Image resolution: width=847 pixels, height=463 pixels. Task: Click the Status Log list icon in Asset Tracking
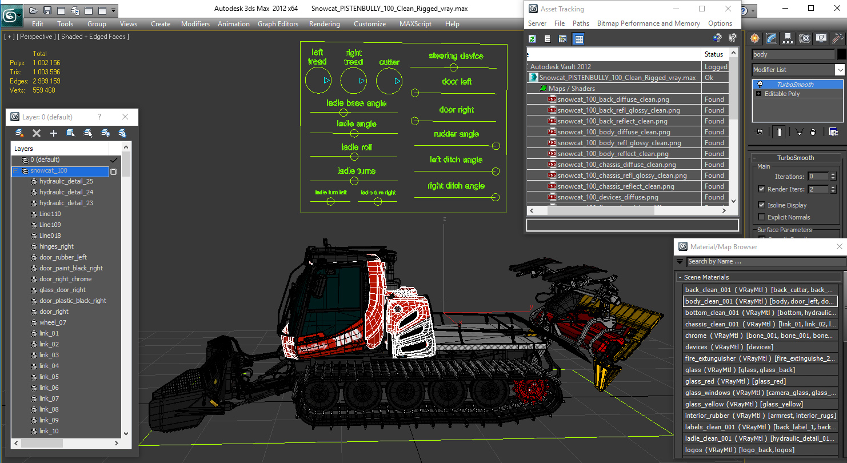click(548, 39)
